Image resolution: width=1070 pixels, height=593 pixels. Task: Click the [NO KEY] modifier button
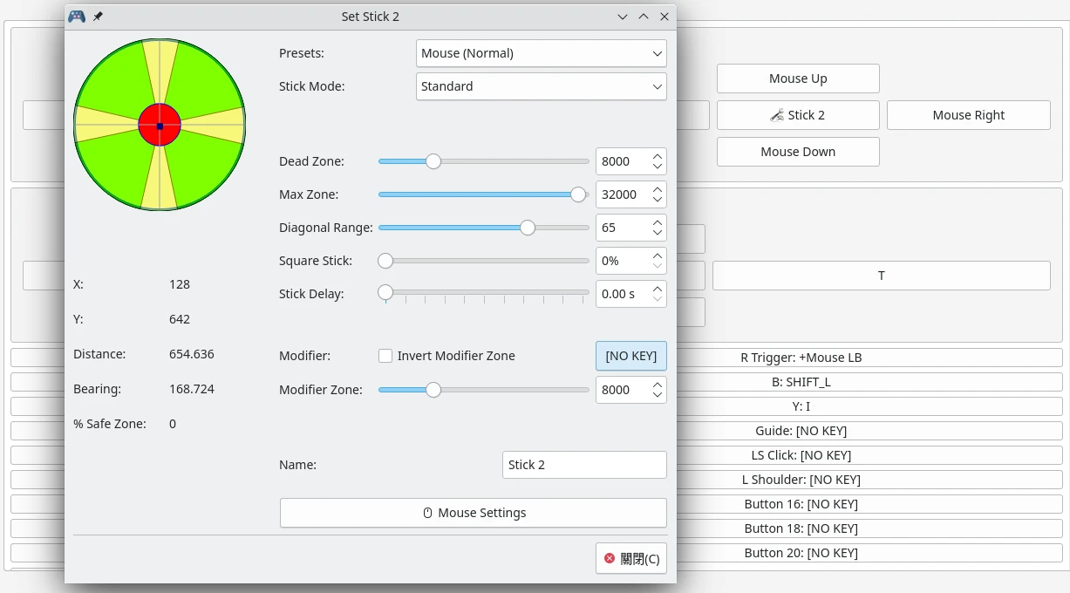[630, 356]
